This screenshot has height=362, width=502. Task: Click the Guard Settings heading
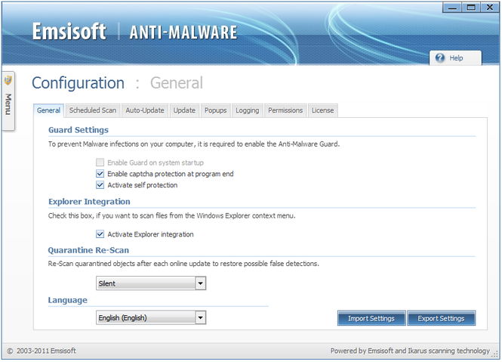tap(79, 130)
